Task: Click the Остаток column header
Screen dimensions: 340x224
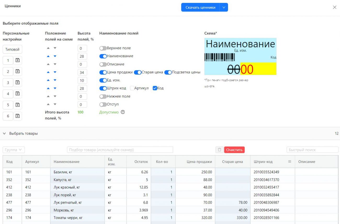Action: (x=141, y=162)
